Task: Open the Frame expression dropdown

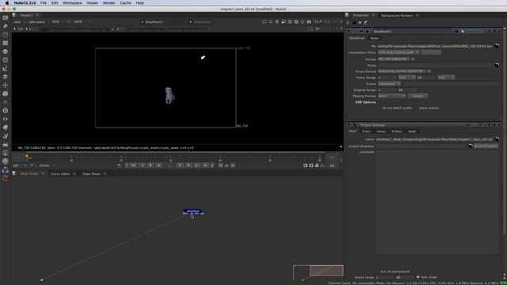Action: point(389,84)
